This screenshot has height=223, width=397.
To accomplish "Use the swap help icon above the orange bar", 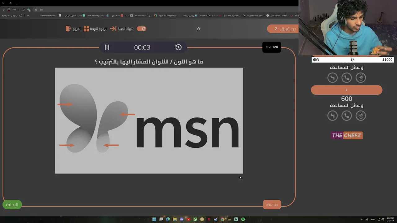I will pyautogui.click(x=332, y=77).
